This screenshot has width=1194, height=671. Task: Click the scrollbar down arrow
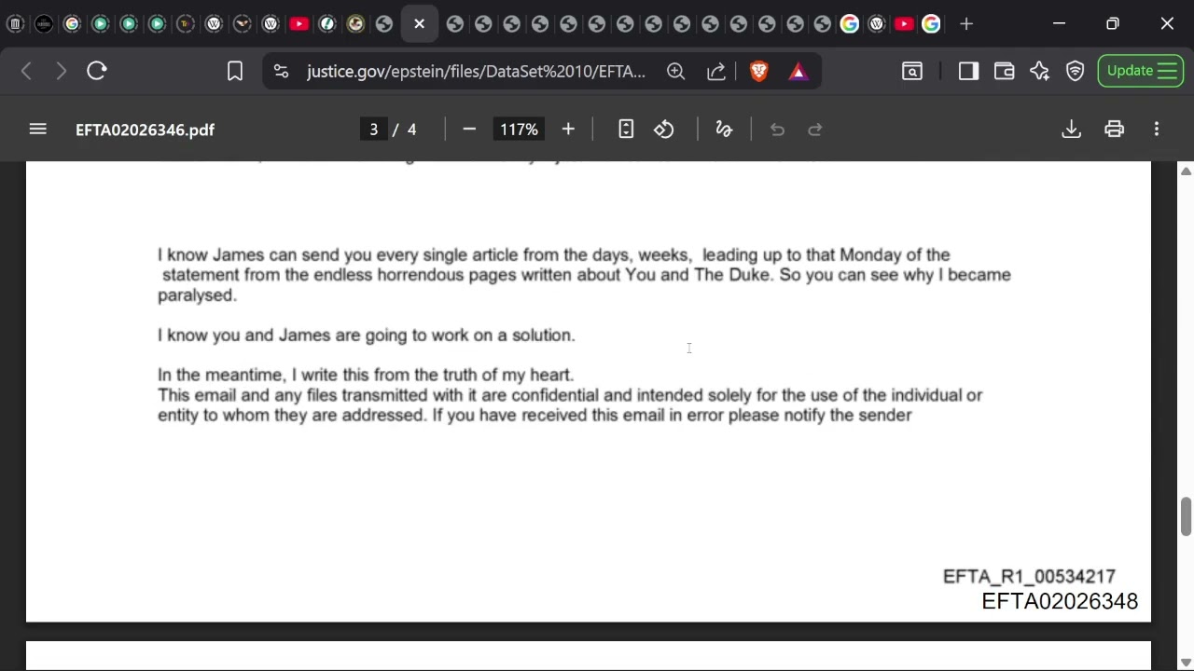(1186, 662)
